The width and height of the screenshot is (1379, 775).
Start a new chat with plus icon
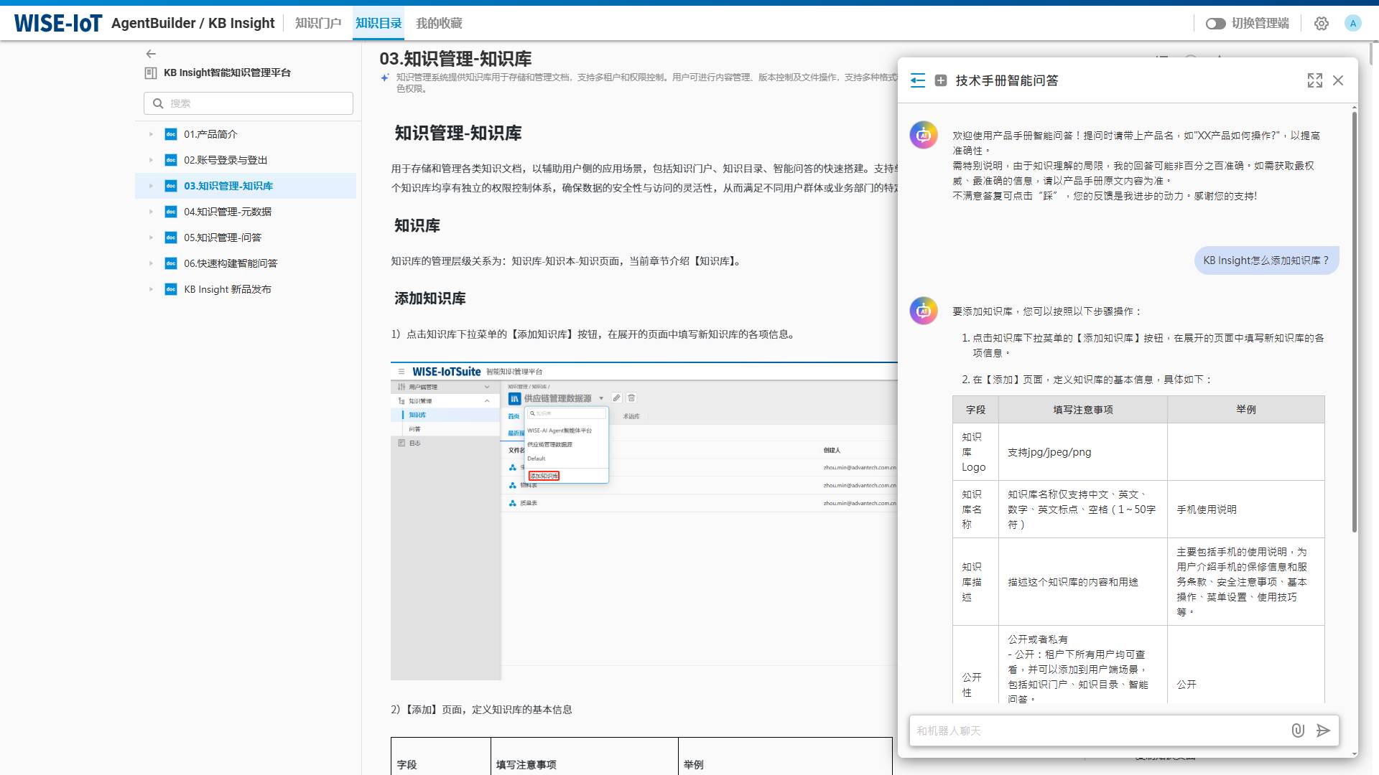point(941,80)
